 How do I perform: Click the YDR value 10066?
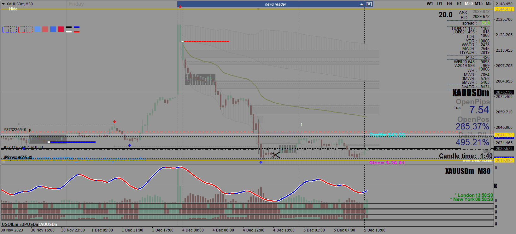[484, 41]
